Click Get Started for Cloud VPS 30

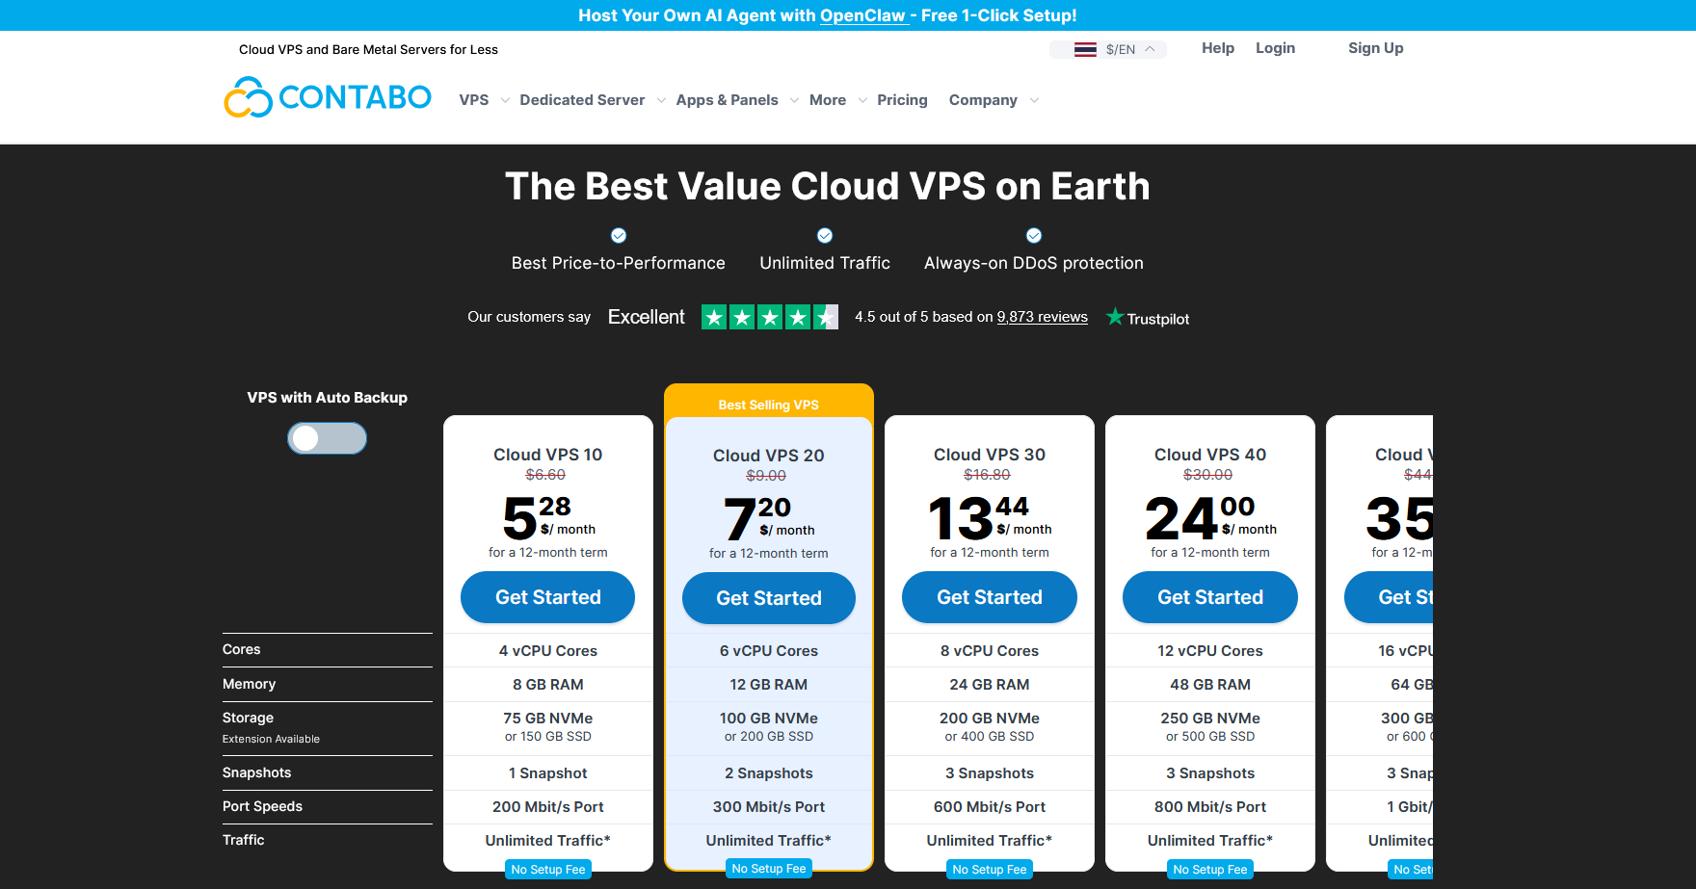[x=990, y=597]
